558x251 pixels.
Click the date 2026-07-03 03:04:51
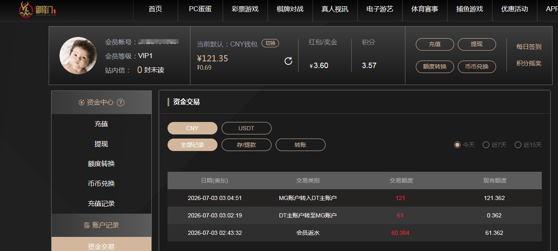pos(215,198)
